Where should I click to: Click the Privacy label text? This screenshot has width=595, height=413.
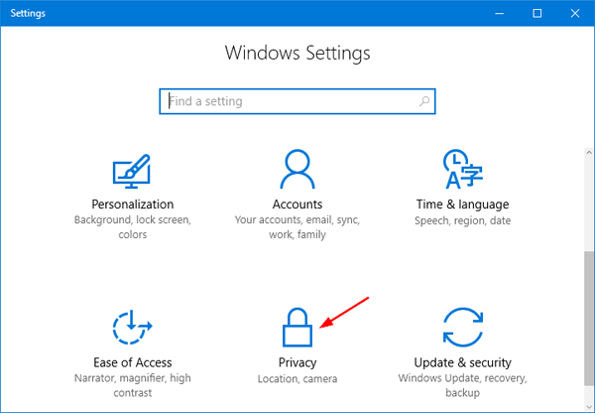(297, 362)
